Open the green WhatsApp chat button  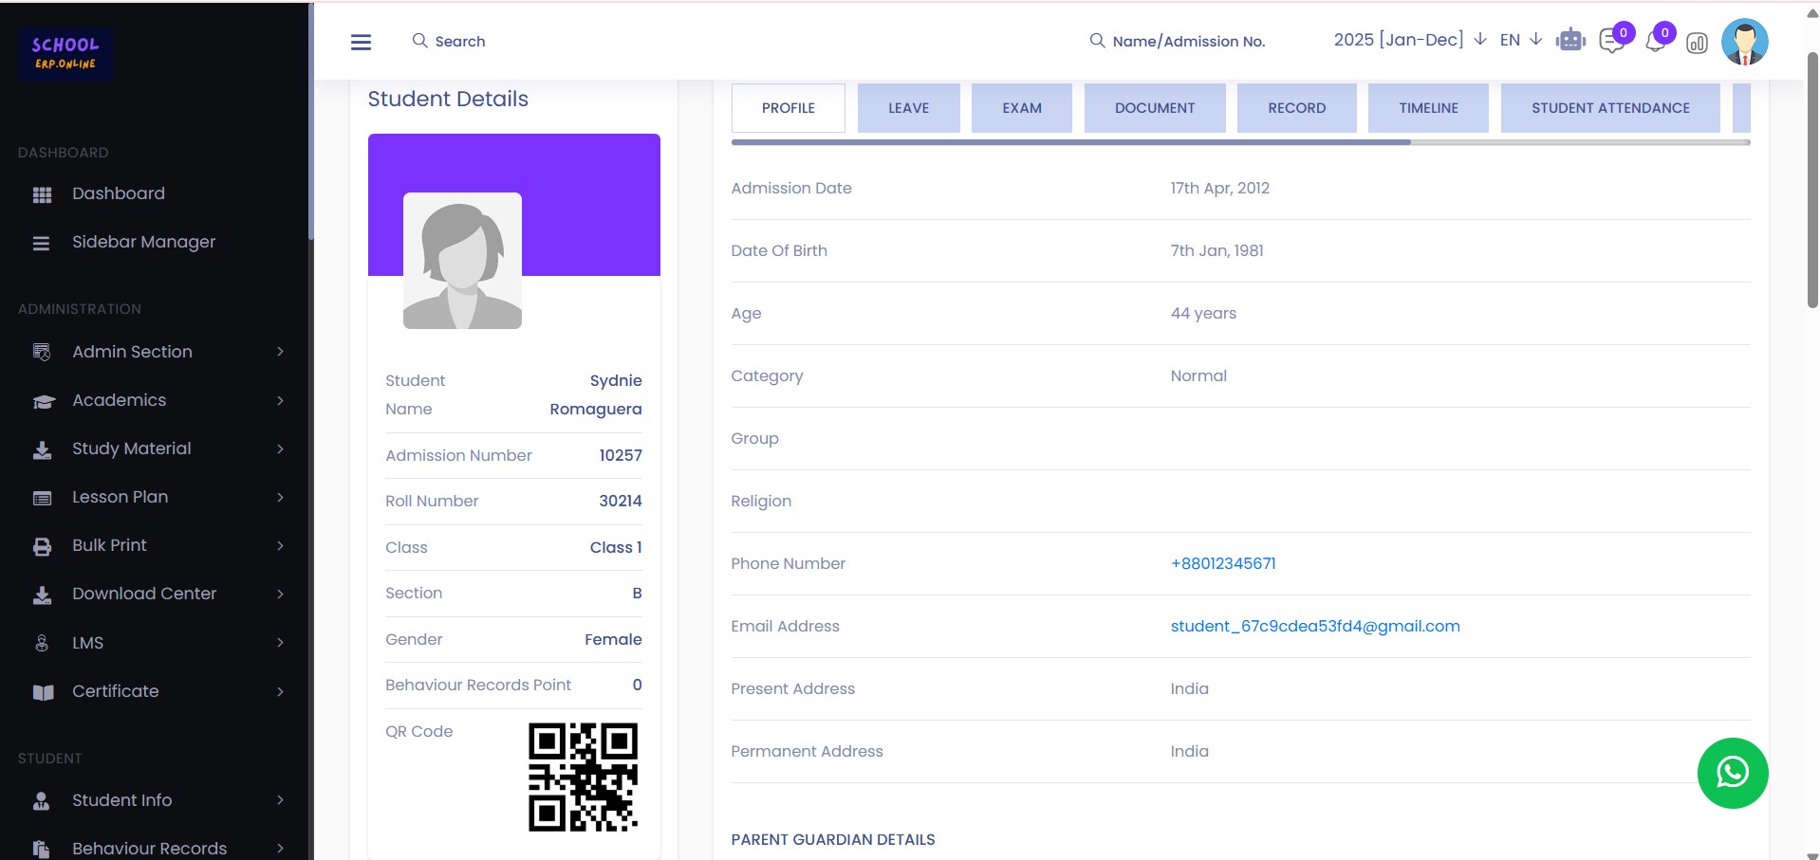[1733, 773]
